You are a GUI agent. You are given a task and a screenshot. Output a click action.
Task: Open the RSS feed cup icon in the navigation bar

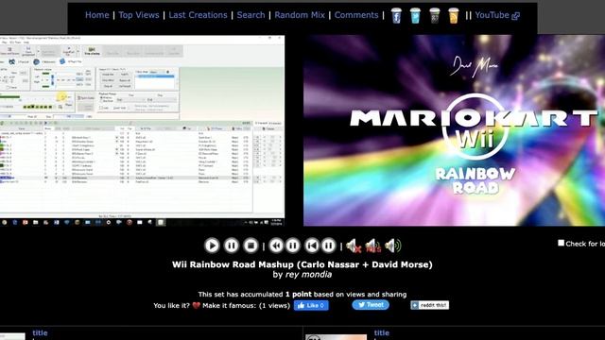click(x=454, y=16)
